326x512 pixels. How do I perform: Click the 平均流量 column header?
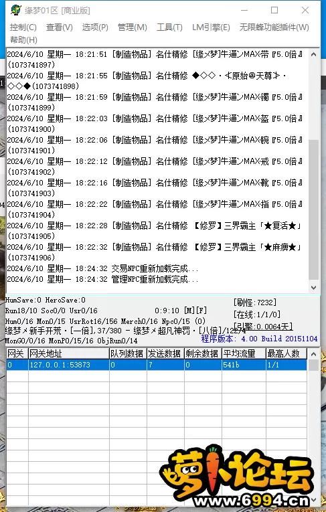point(244,353)
